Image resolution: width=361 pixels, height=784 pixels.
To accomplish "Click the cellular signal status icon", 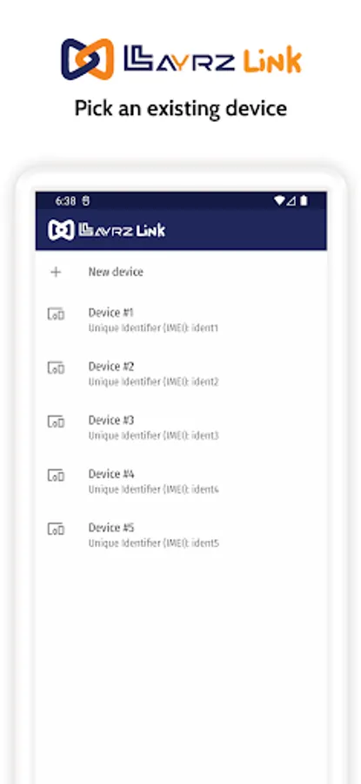I will (x=291, y=201).
